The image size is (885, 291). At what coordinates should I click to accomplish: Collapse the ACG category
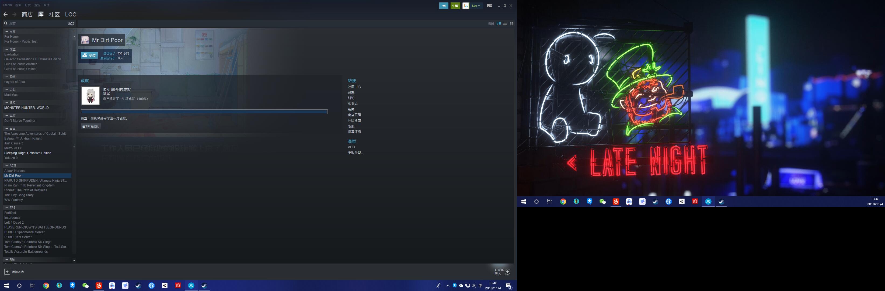tap(7, 166)
